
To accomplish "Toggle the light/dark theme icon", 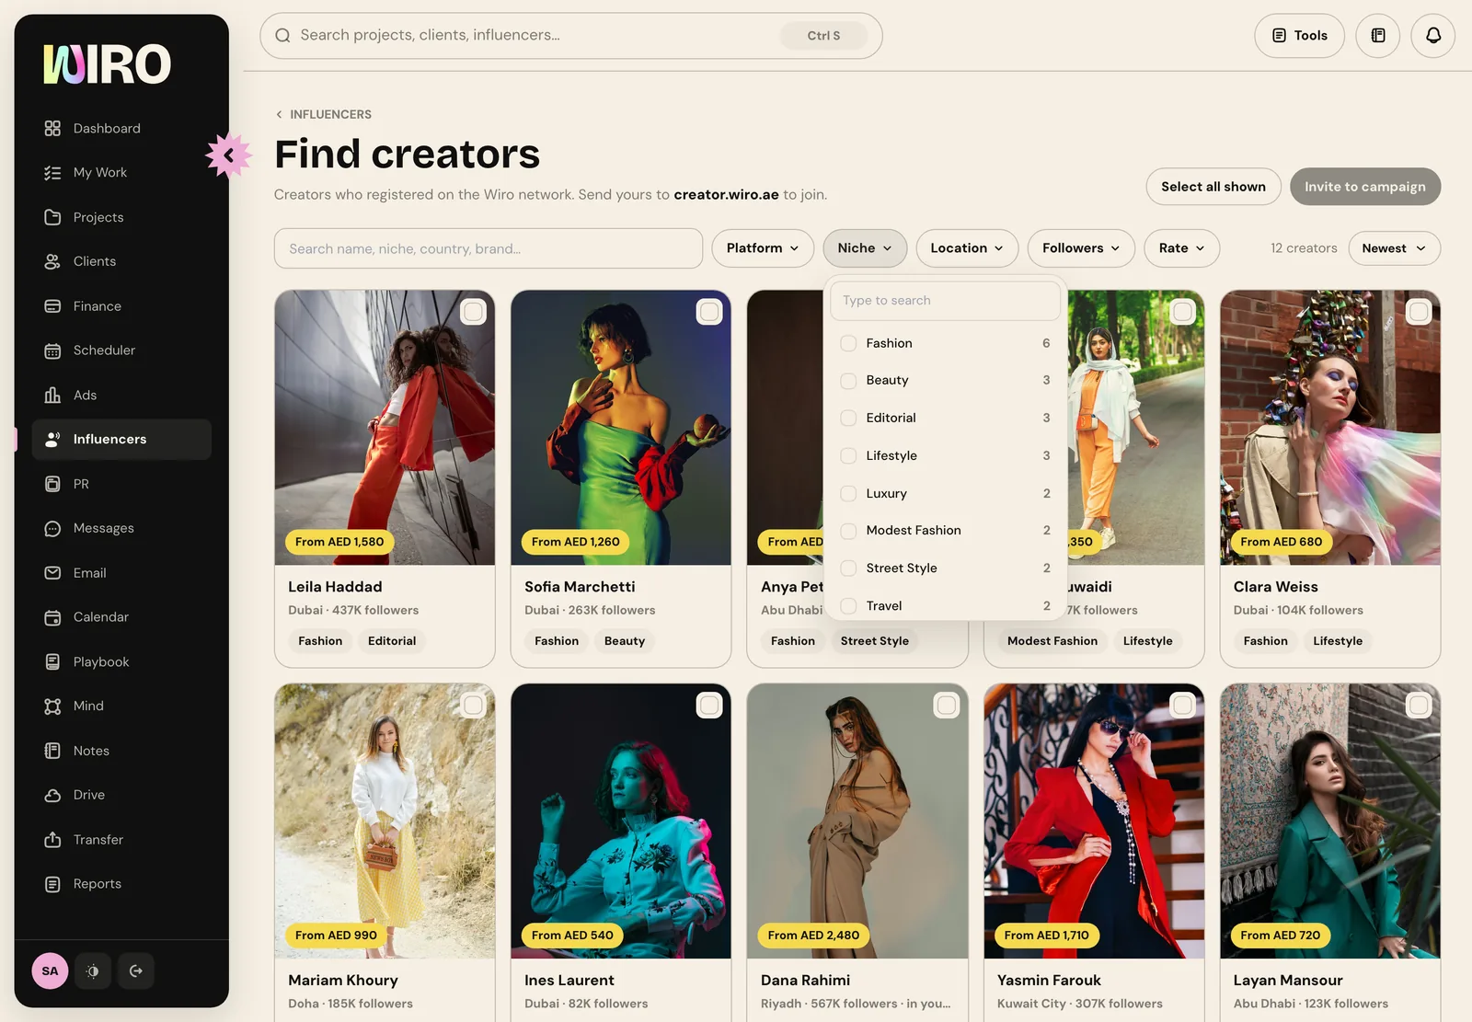I will click(93, 970).
